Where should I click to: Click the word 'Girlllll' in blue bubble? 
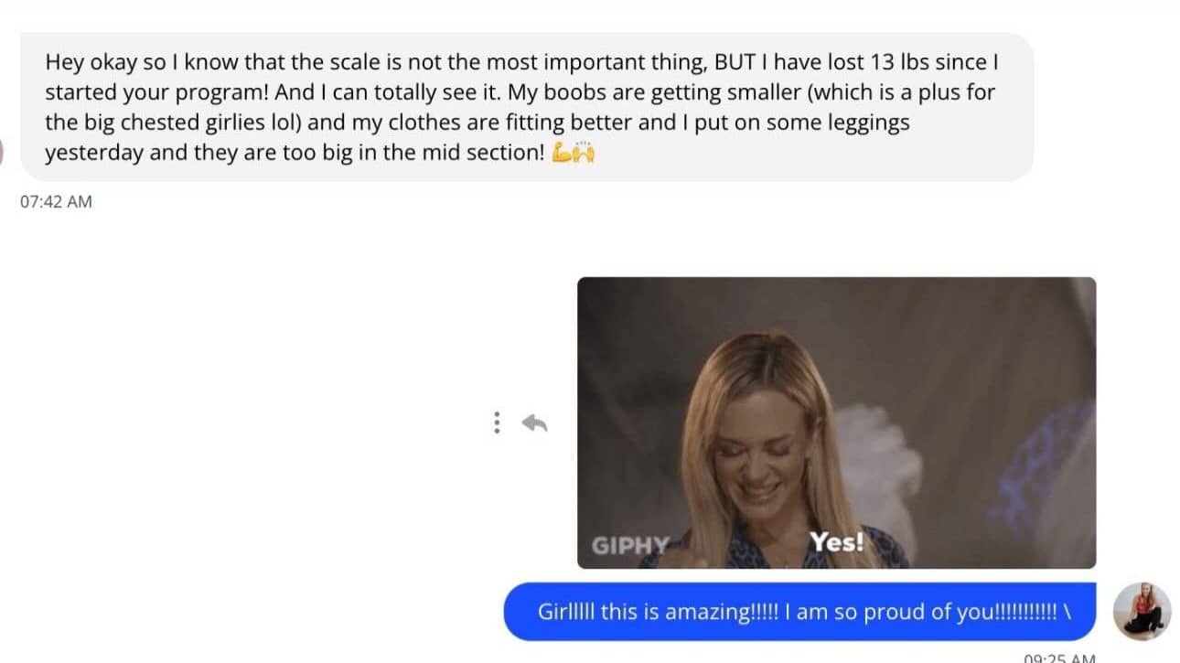point(566,612)
